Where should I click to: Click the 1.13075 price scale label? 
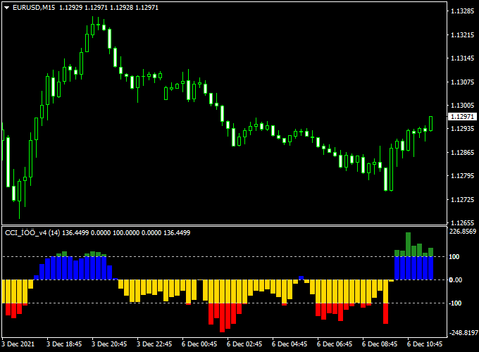(463, 82)
